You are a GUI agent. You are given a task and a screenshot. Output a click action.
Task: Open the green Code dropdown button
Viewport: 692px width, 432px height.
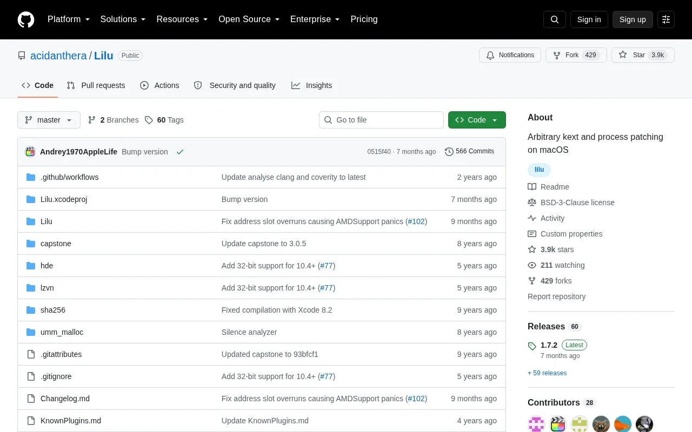[x=477, y=120]
